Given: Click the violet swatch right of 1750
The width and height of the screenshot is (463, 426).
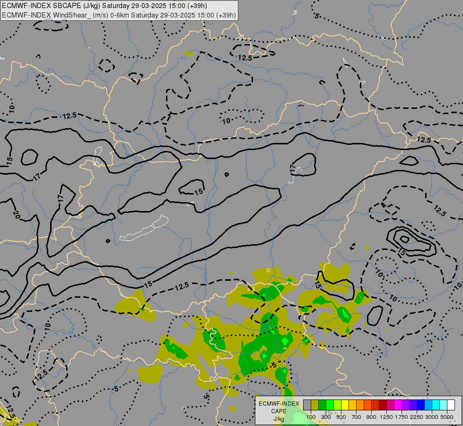Looking at the screenshot, I should tap(406, 405).
